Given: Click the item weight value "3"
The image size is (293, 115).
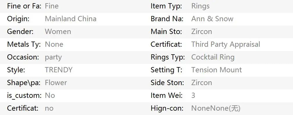Looking at the screenshot, I should [193, 95].
